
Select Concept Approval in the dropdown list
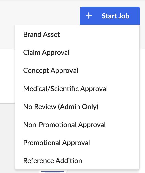[x=77, y=70]
